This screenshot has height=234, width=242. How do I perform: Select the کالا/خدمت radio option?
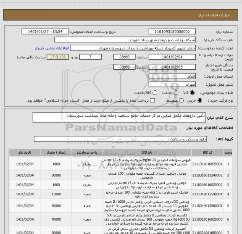coord(155,93)
